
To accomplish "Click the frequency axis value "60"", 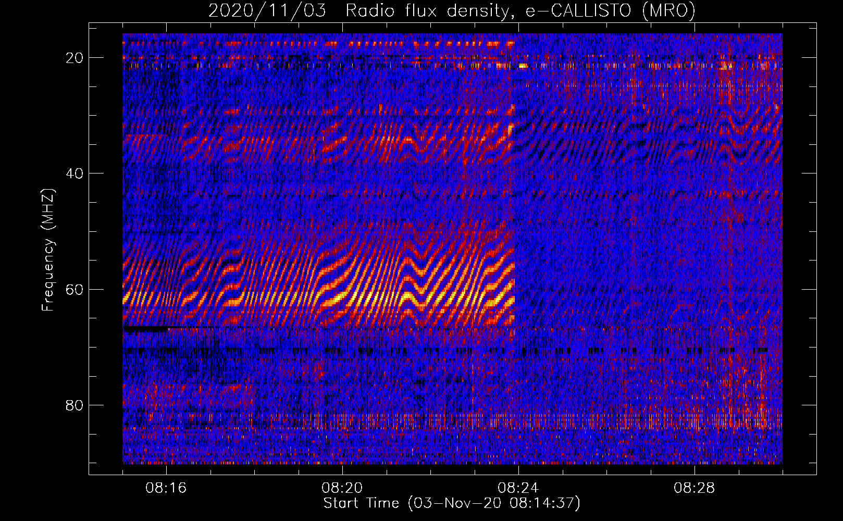I will [75, 289].
